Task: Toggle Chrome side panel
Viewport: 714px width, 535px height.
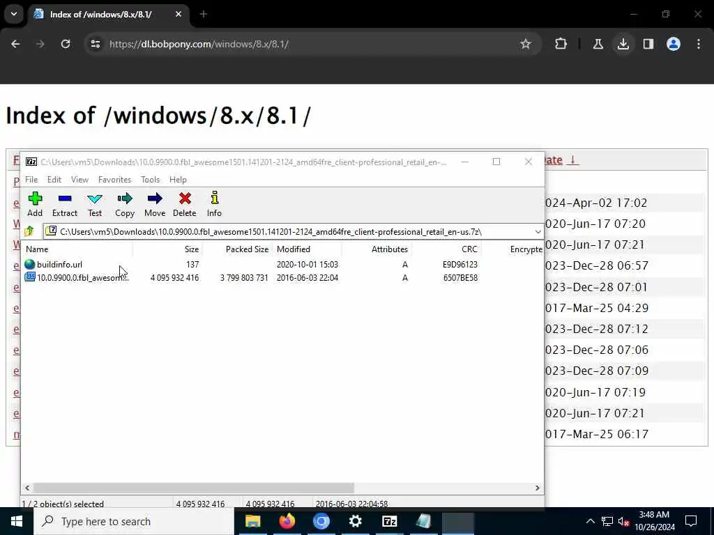Action: tap(648, 44)
